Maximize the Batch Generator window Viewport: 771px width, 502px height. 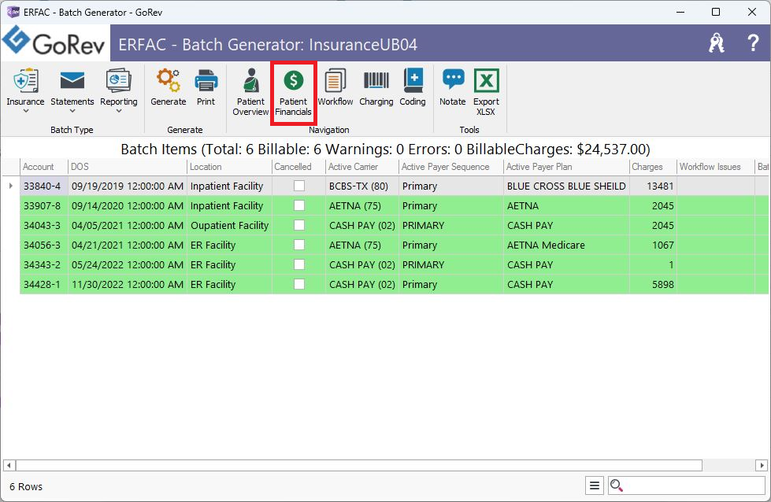tap(716, 12)
